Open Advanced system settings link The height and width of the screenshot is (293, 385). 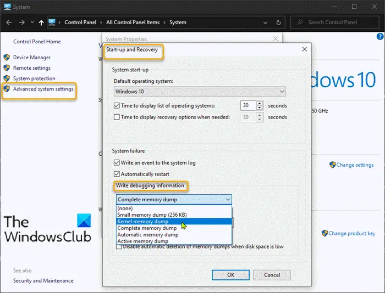click(43, 89)
